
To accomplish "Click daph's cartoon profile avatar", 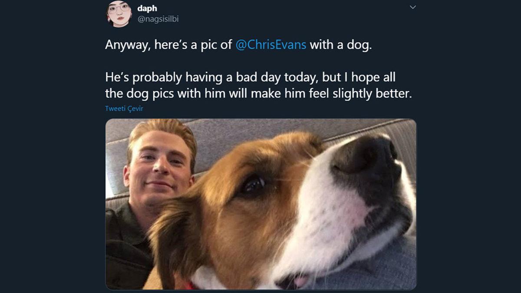I will pos(119,14).
